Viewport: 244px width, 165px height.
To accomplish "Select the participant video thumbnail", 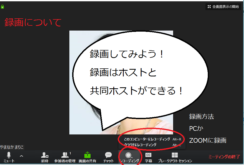I will coord(121,82).
